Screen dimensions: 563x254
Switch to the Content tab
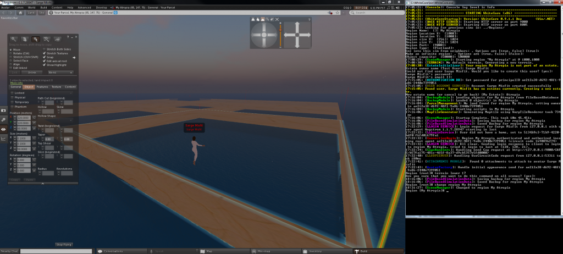click(70, 87)
